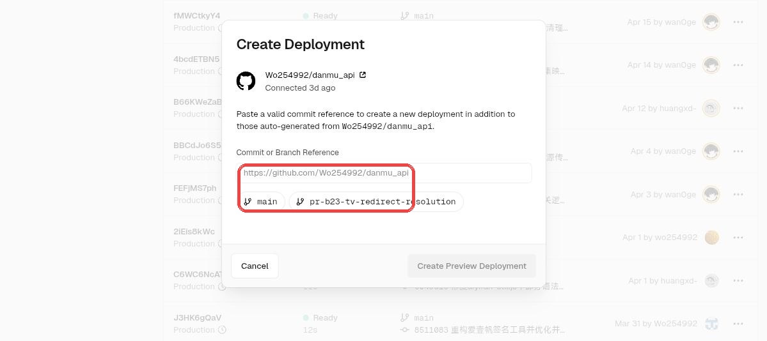Click Ready status in fMWCtkyY4 row

pyautogui.click(x=320, y=15)
